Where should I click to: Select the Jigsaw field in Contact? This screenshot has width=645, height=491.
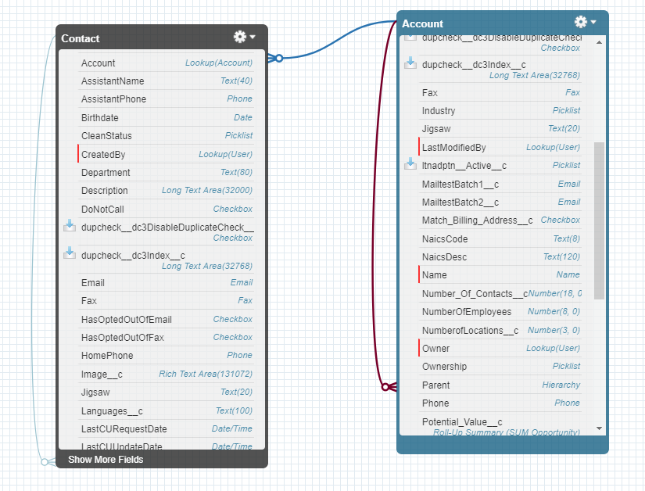click(167, 392)
